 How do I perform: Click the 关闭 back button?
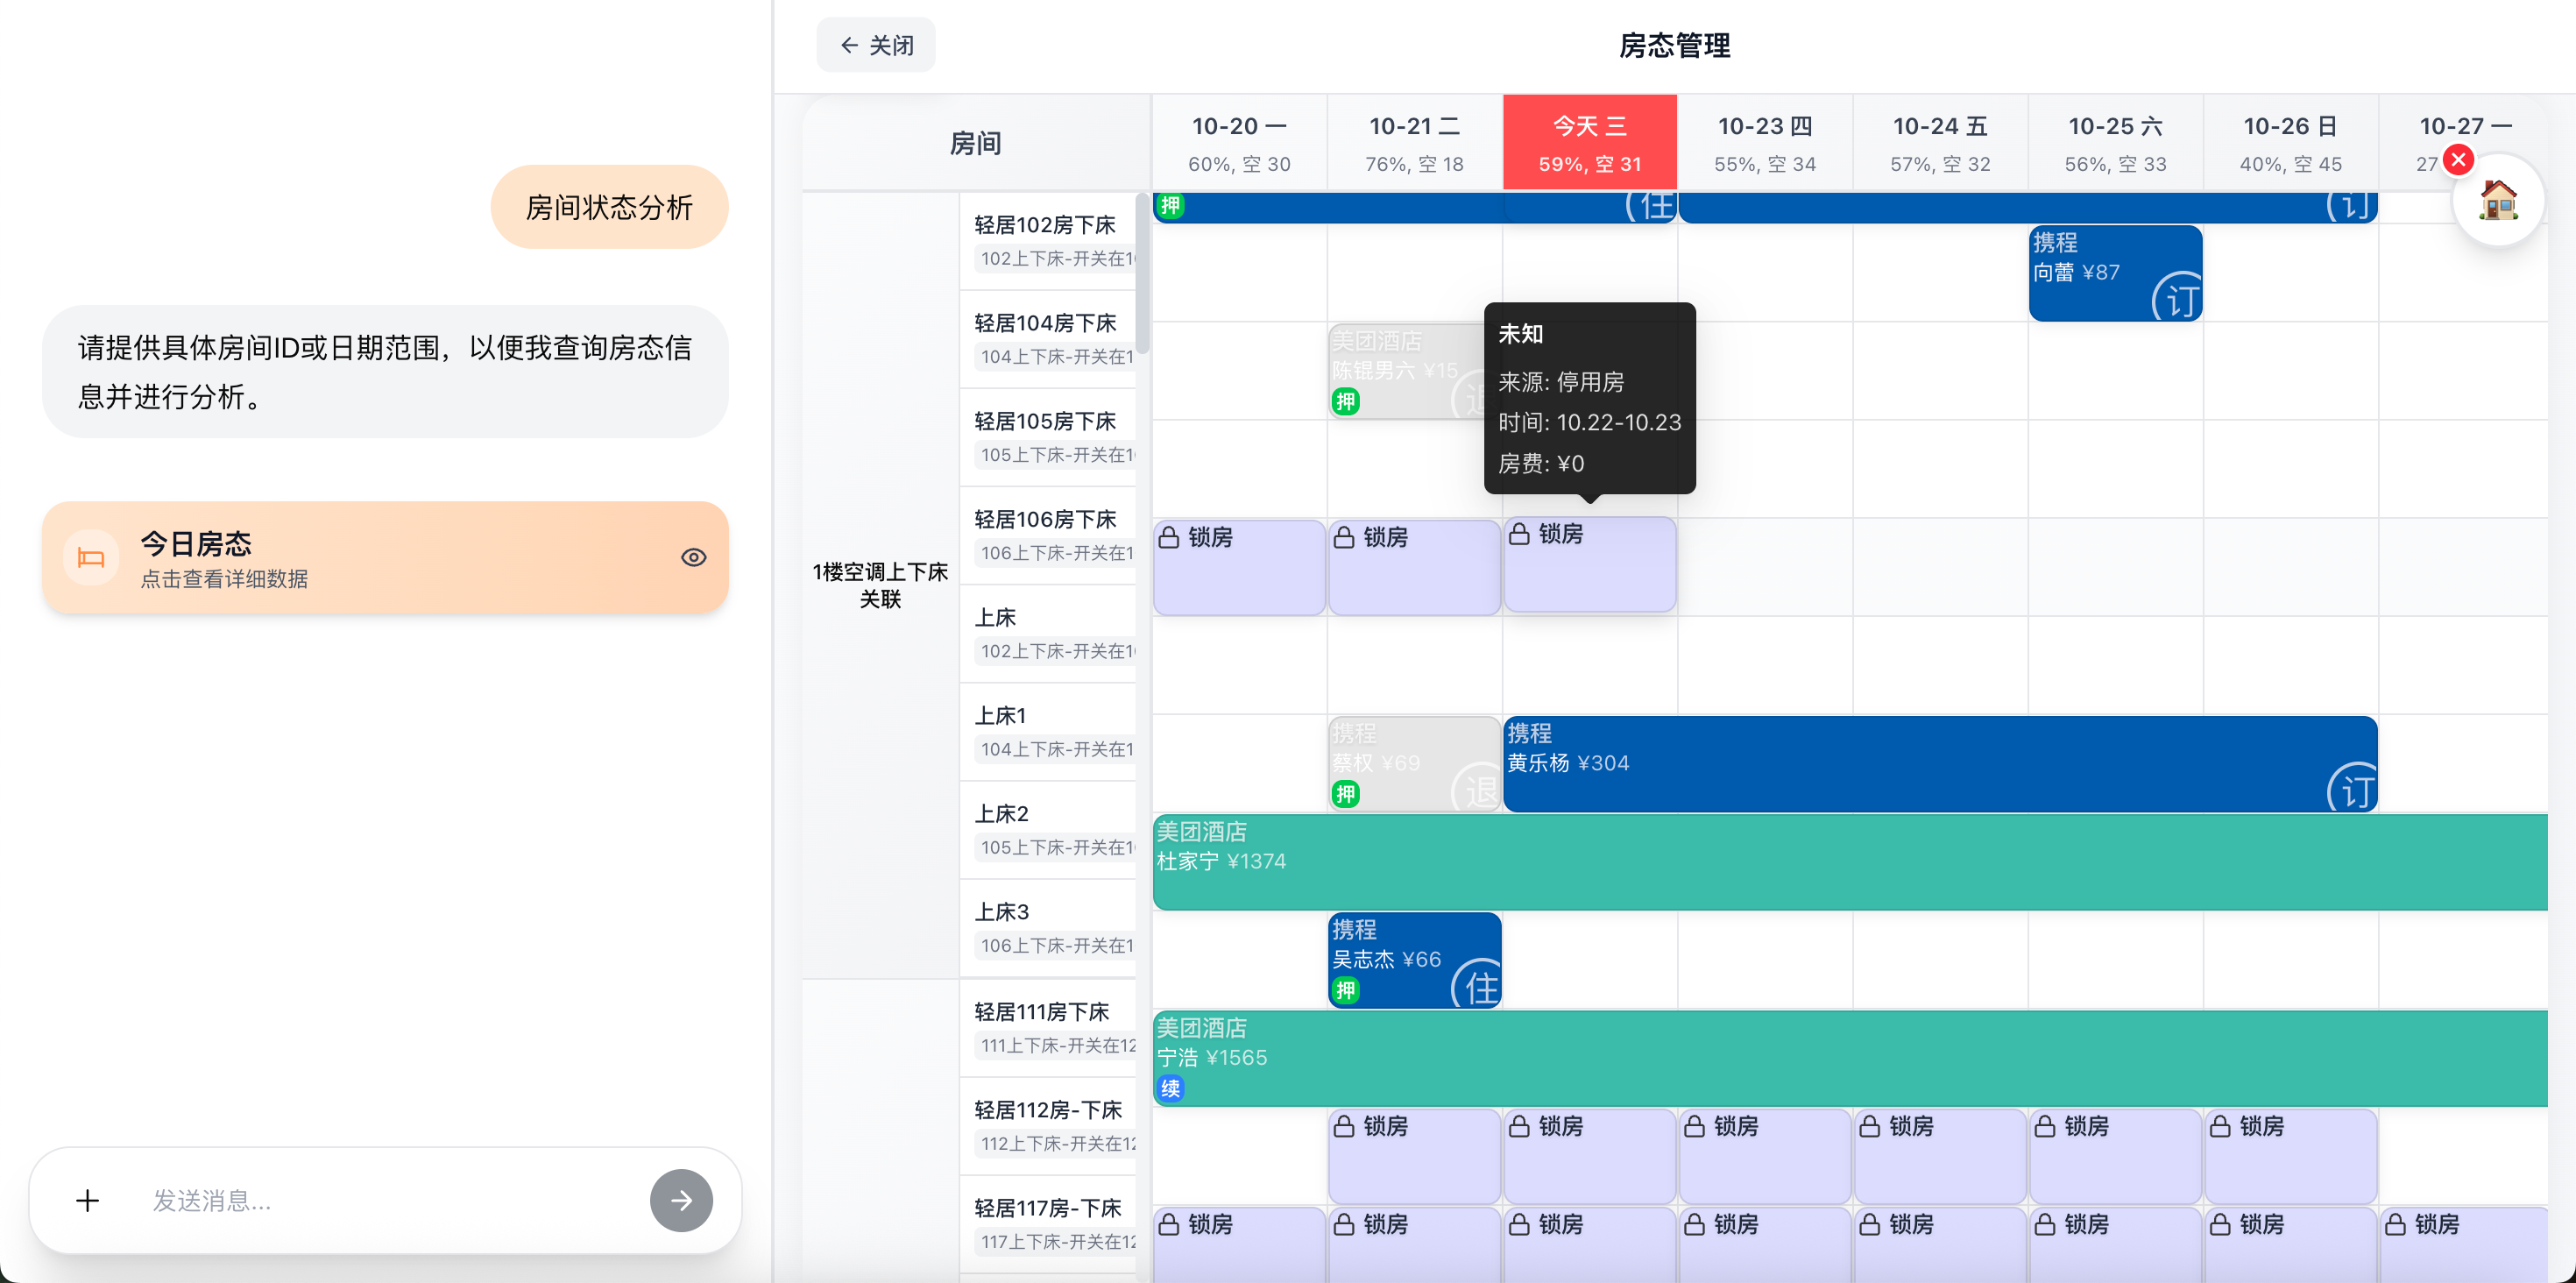875,45
